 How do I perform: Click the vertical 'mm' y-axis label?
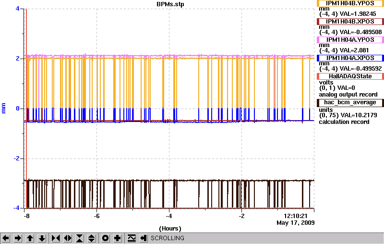[x=3, y=109]
